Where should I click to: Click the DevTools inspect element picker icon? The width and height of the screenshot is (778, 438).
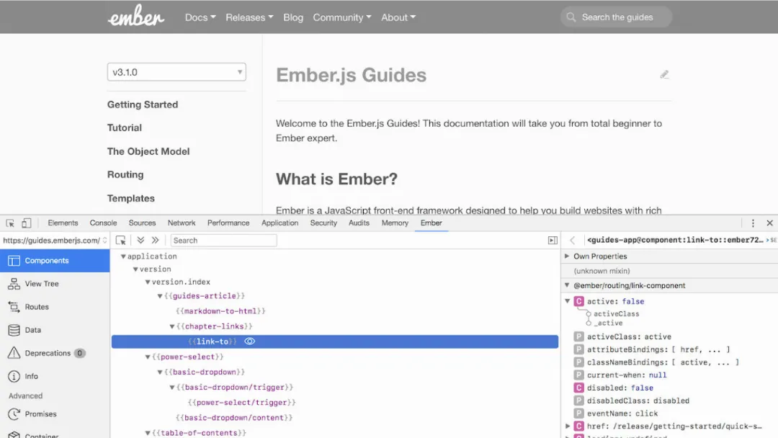[11, 223]
